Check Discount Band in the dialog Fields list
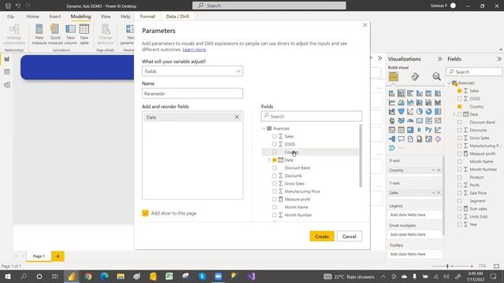 pyautogui.click(x=274, y=167)
